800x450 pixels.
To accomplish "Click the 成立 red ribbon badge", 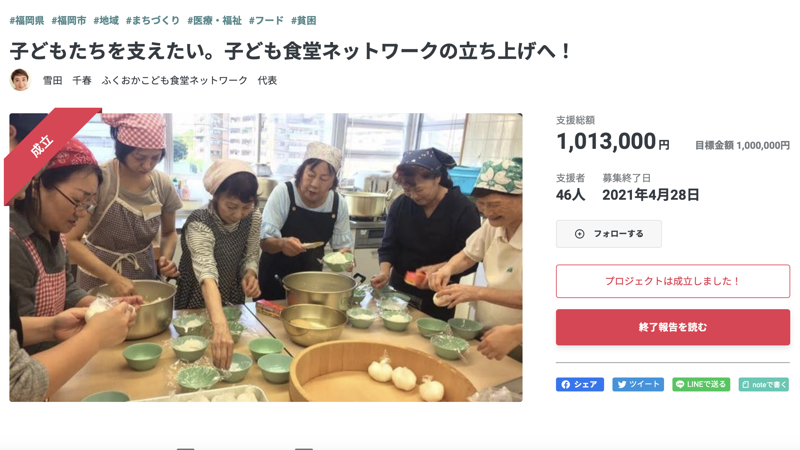I will coord(42,146).
